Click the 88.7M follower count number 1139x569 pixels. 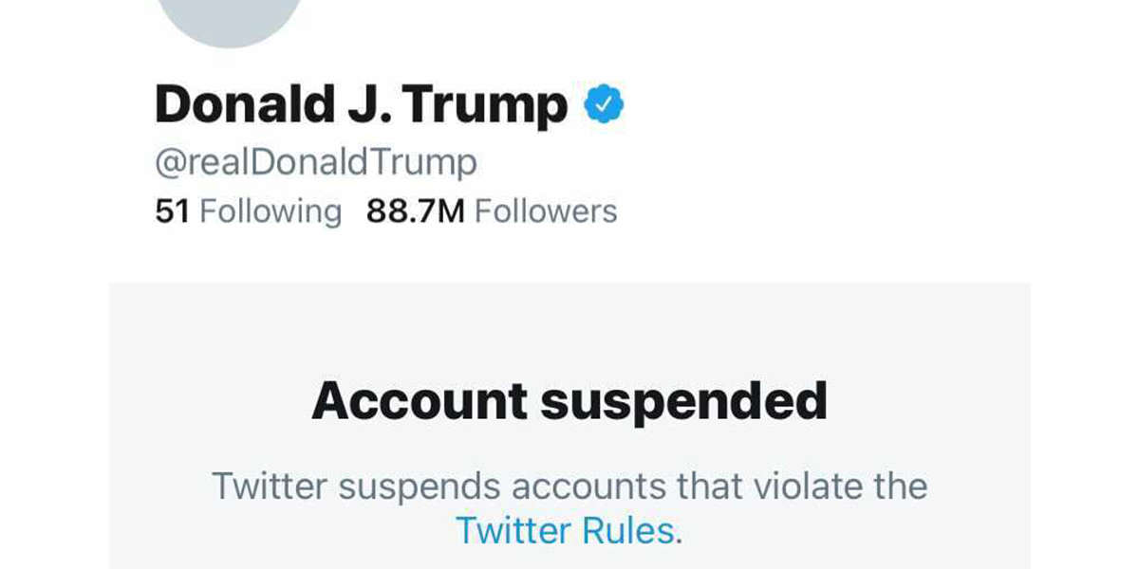click(x=415, y=211)
